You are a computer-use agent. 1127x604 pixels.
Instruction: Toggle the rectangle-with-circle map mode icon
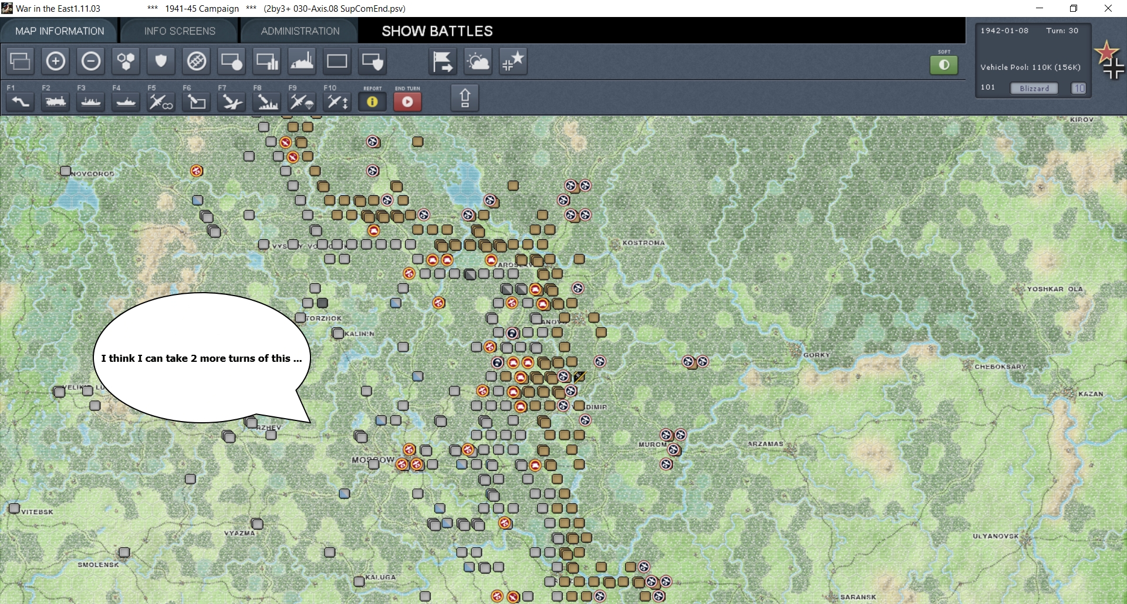tap(232, 61)
